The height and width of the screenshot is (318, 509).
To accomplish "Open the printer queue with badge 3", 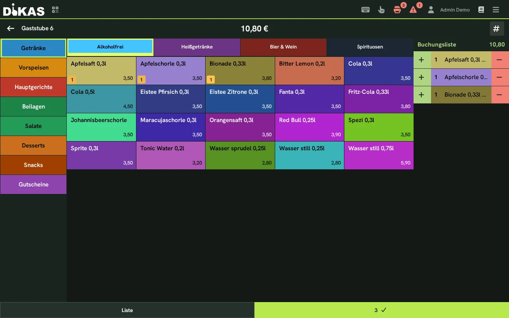I will (397, 10).
